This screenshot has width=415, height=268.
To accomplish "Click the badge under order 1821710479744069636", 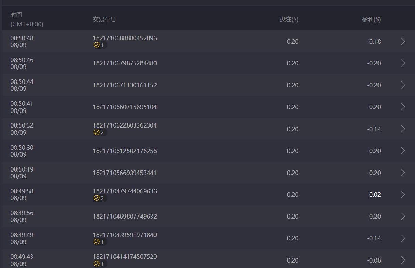I will pyautogui.click(x=100, y=198).
